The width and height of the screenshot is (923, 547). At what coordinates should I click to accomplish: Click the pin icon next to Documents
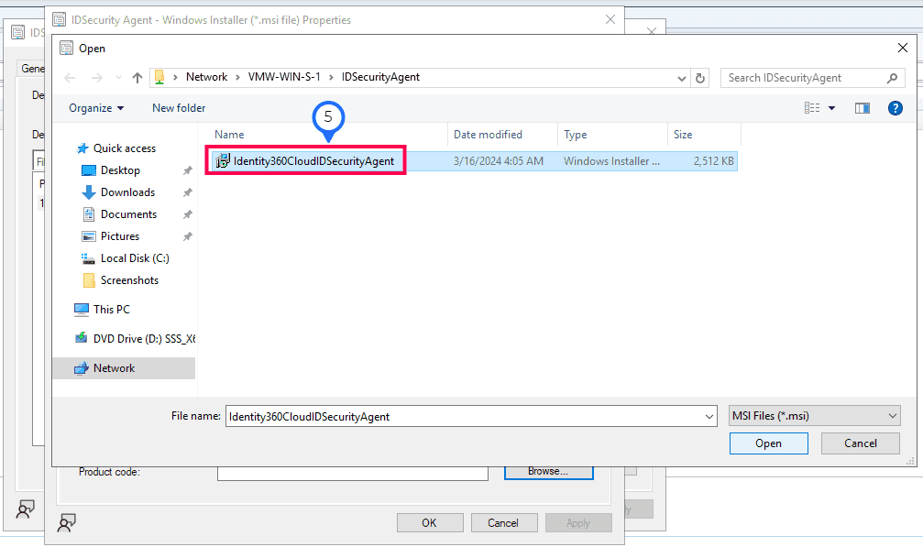(x=187, y=214)
